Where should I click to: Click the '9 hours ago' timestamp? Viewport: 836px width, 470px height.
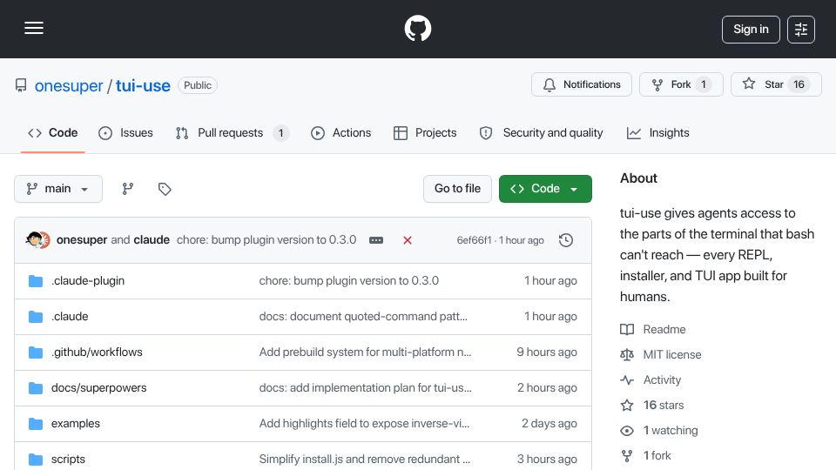(547, 352)
